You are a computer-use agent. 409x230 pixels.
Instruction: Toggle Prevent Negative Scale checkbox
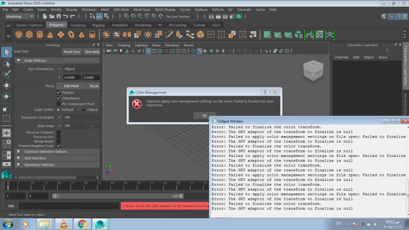pos(58,146)
